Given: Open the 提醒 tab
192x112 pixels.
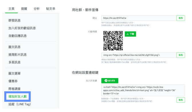Looking at the screenshot, I should pyautogui.click(x=24, y=9).
